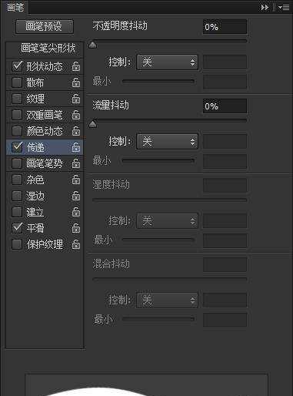
Task: Toggle the lock icon next to 散布
Action: (x=76, y=82)
